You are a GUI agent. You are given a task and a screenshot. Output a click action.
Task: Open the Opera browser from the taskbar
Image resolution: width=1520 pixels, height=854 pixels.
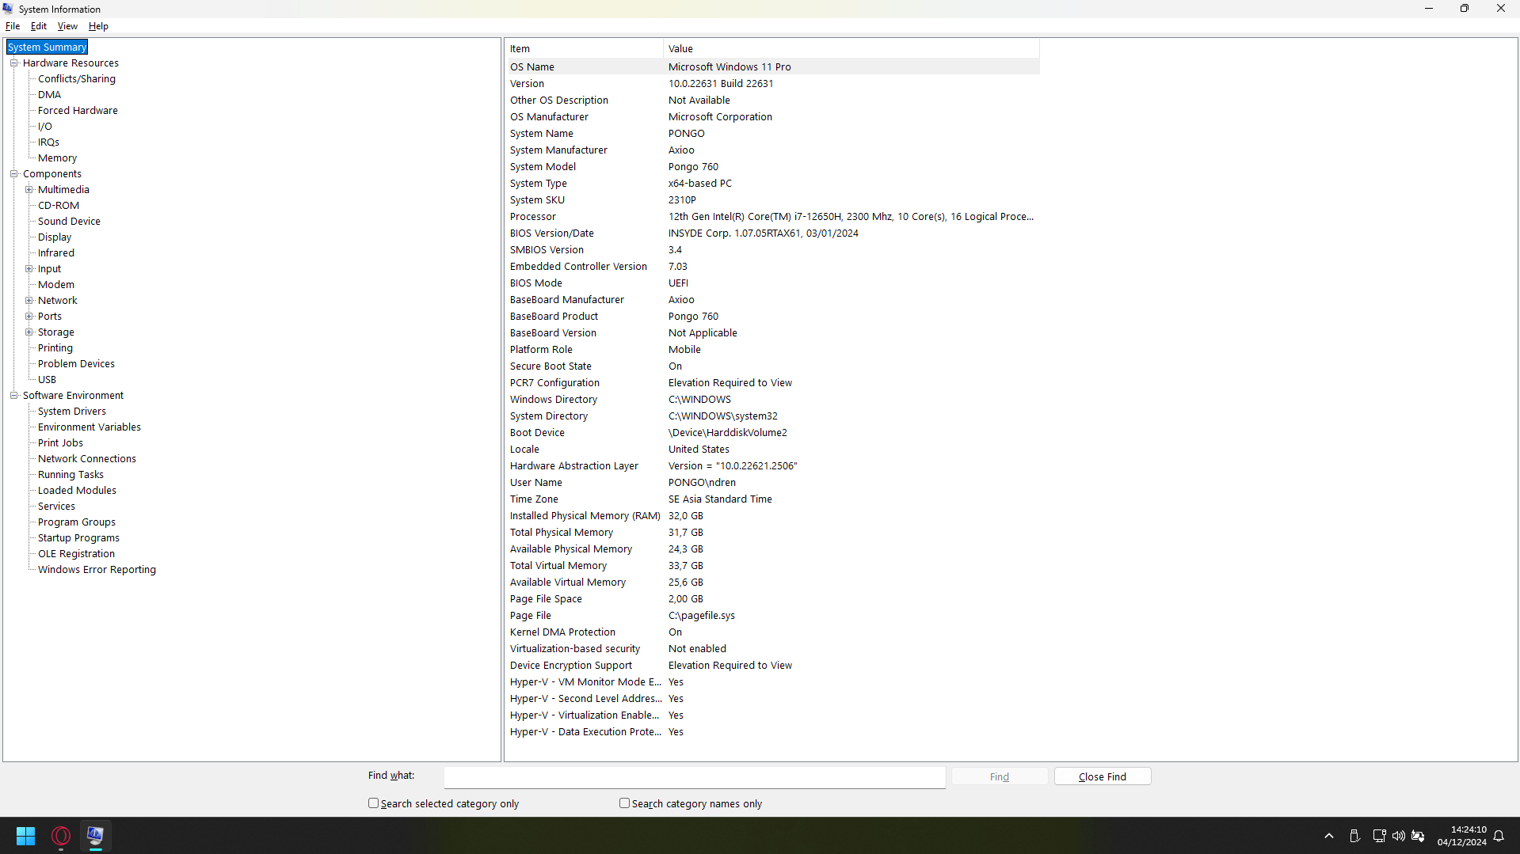click(x=61, y=836)
